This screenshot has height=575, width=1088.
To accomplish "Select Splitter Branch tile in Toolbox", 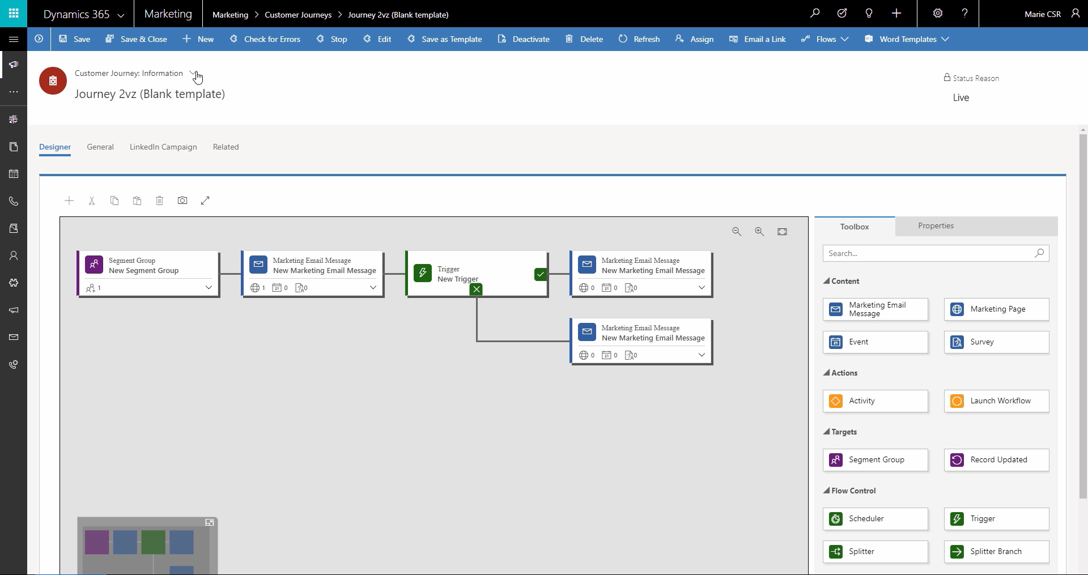I will [996, 552].
